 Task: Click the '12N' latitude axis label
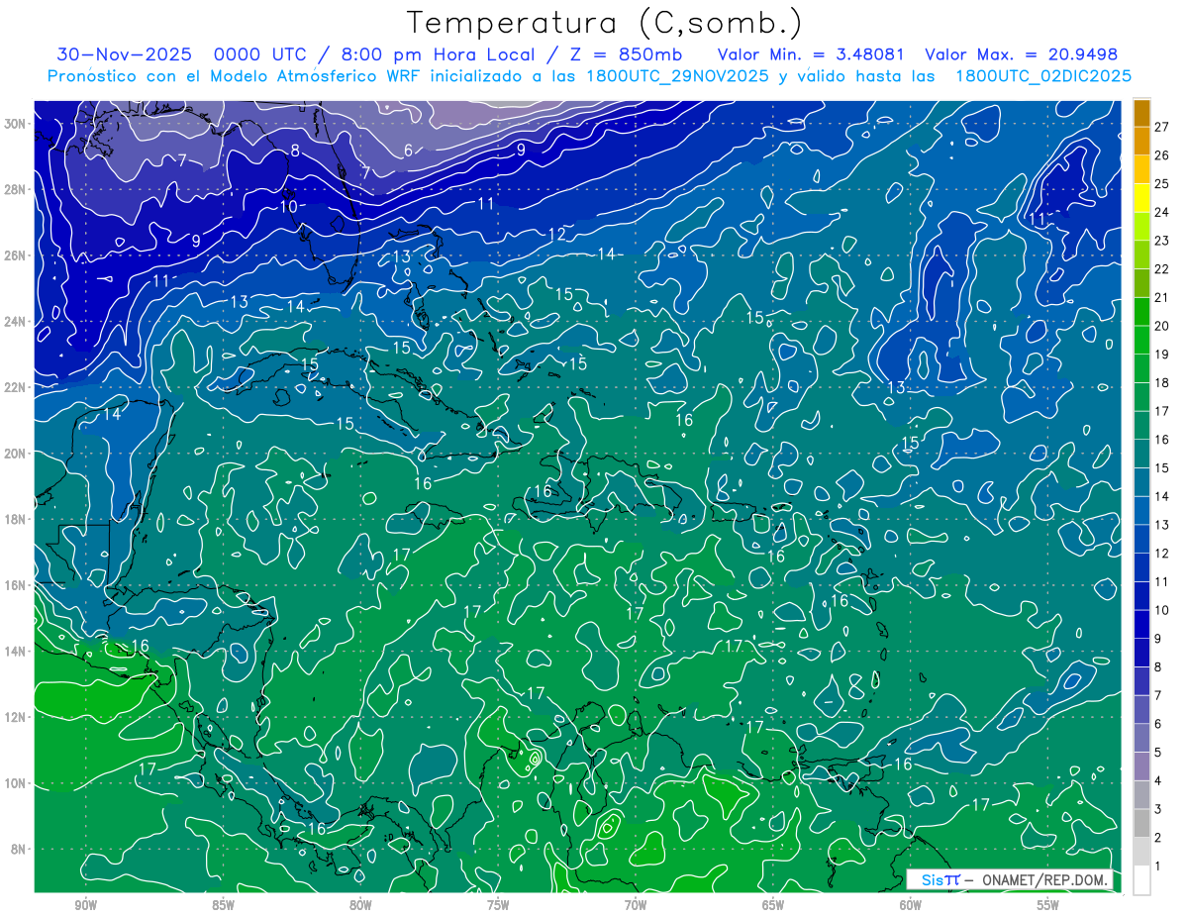click(15, 717)
